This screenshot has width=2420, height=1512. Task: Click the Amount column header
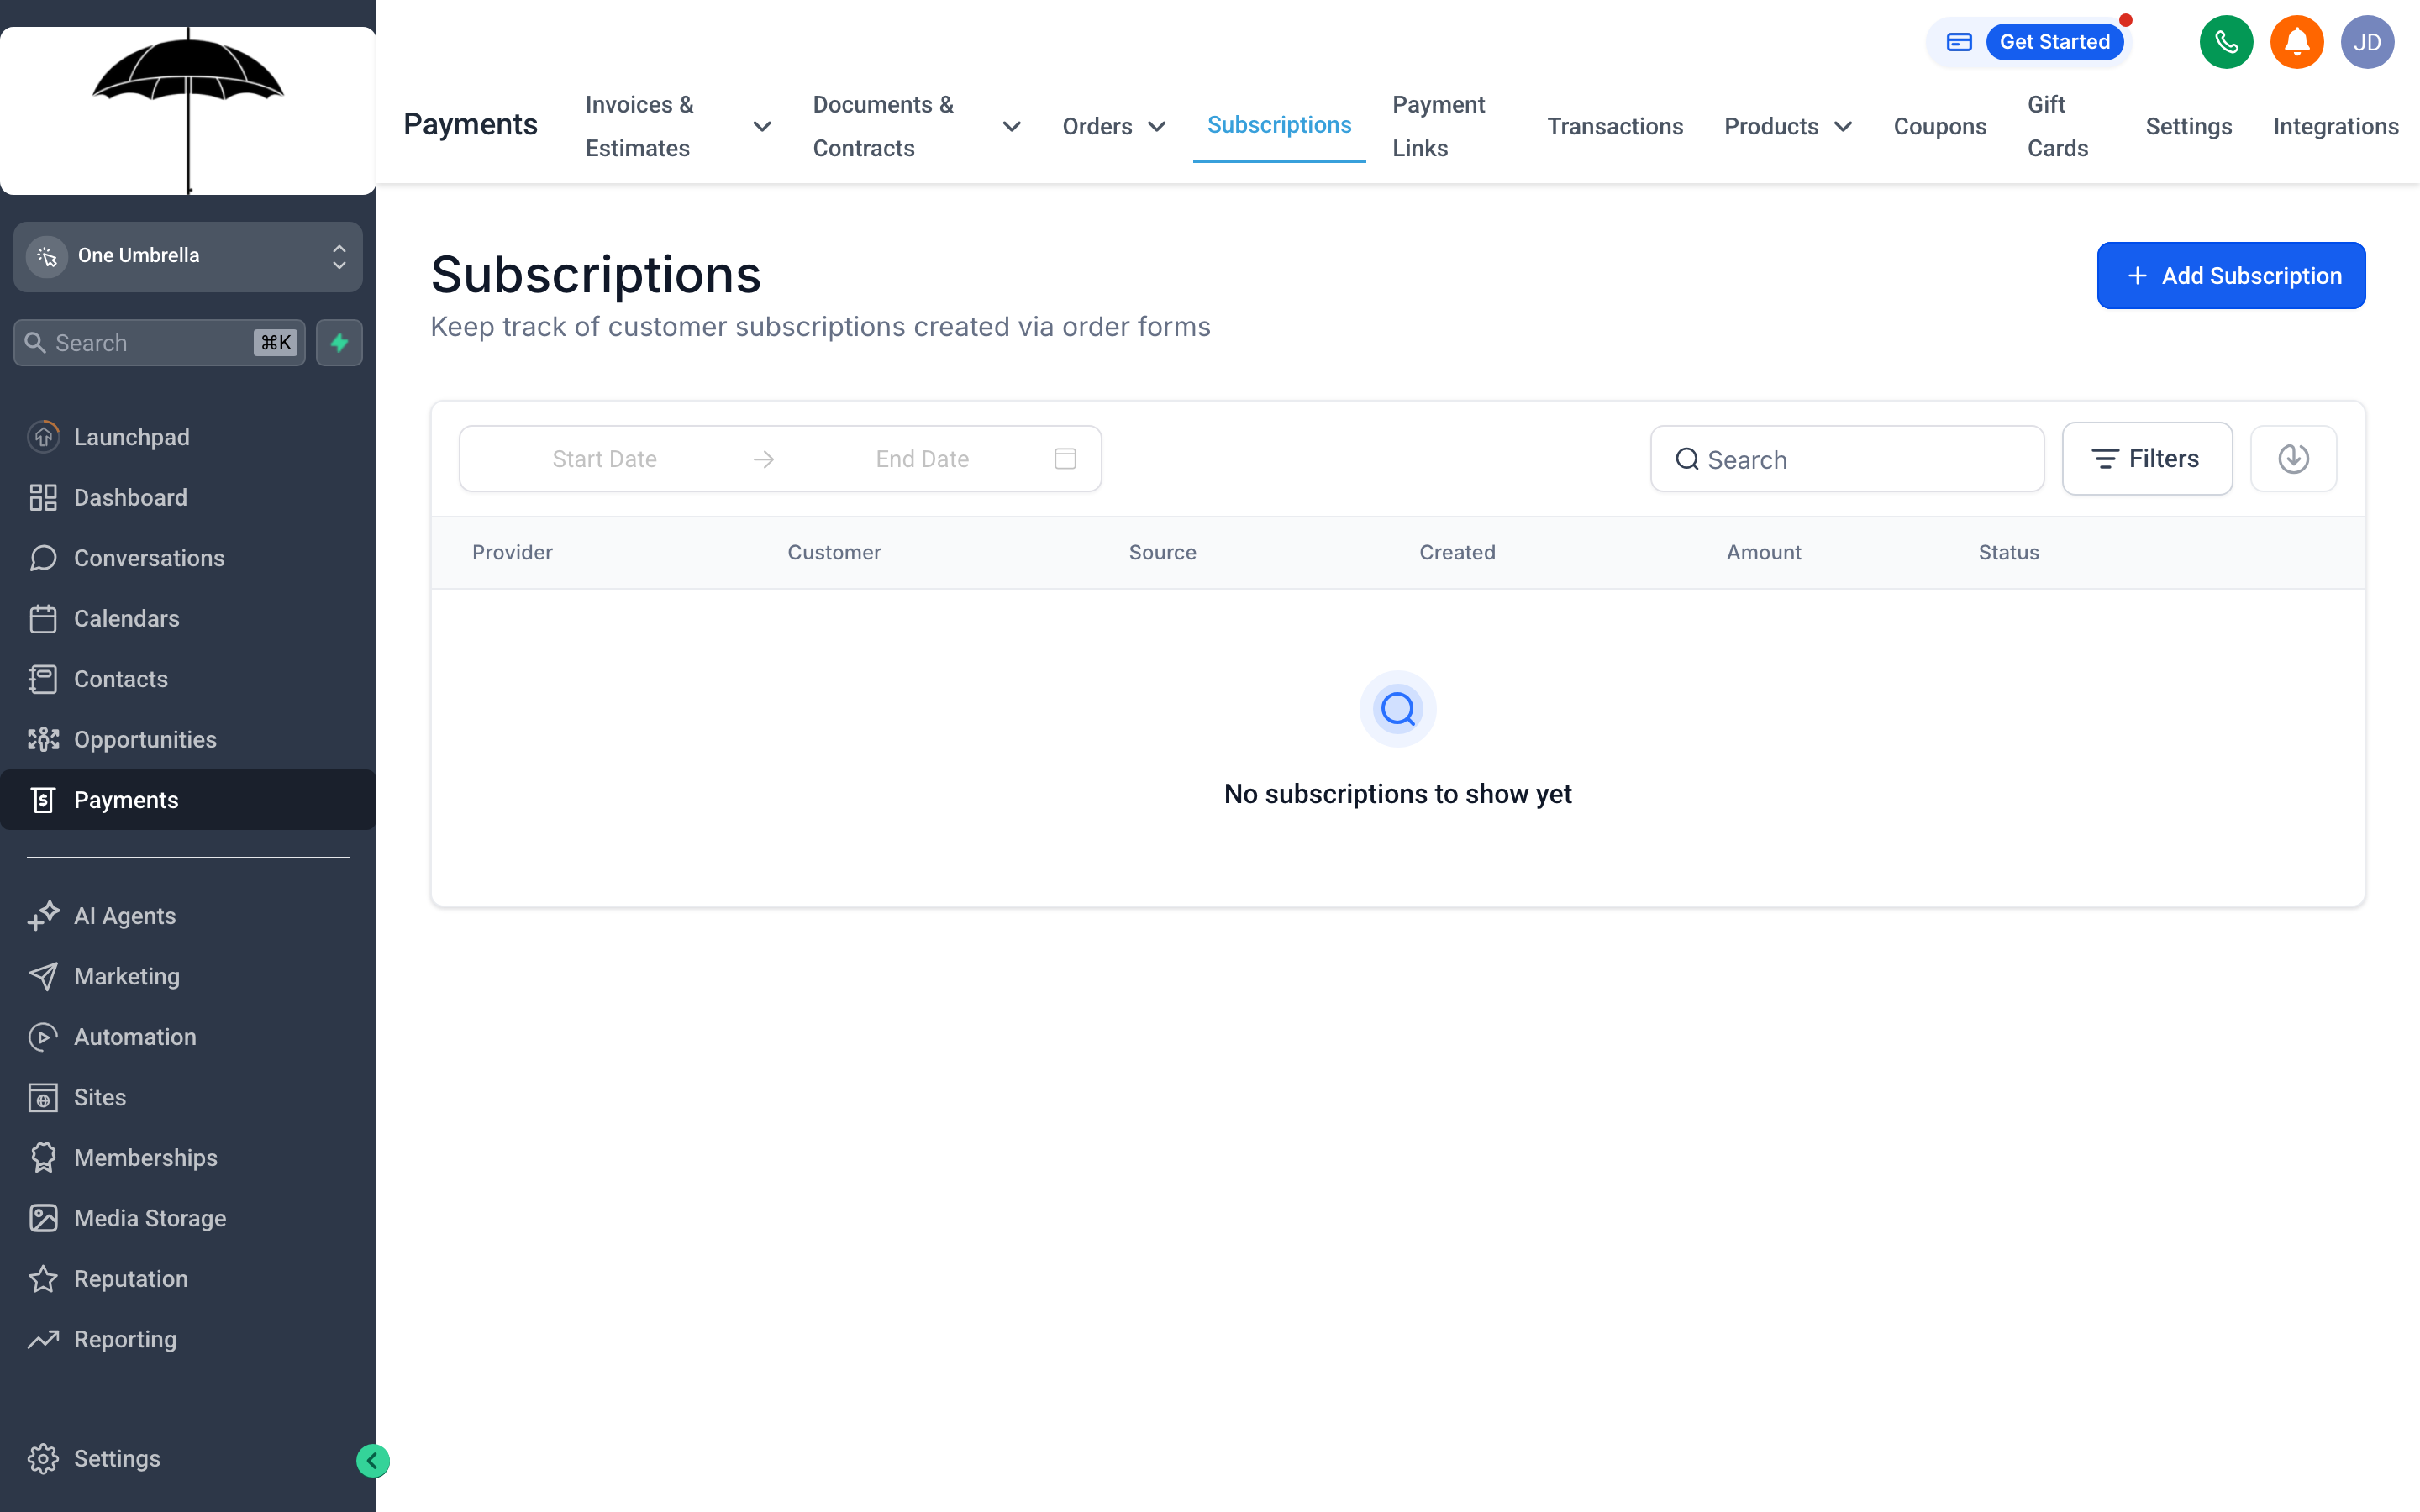pos(1763,553)
